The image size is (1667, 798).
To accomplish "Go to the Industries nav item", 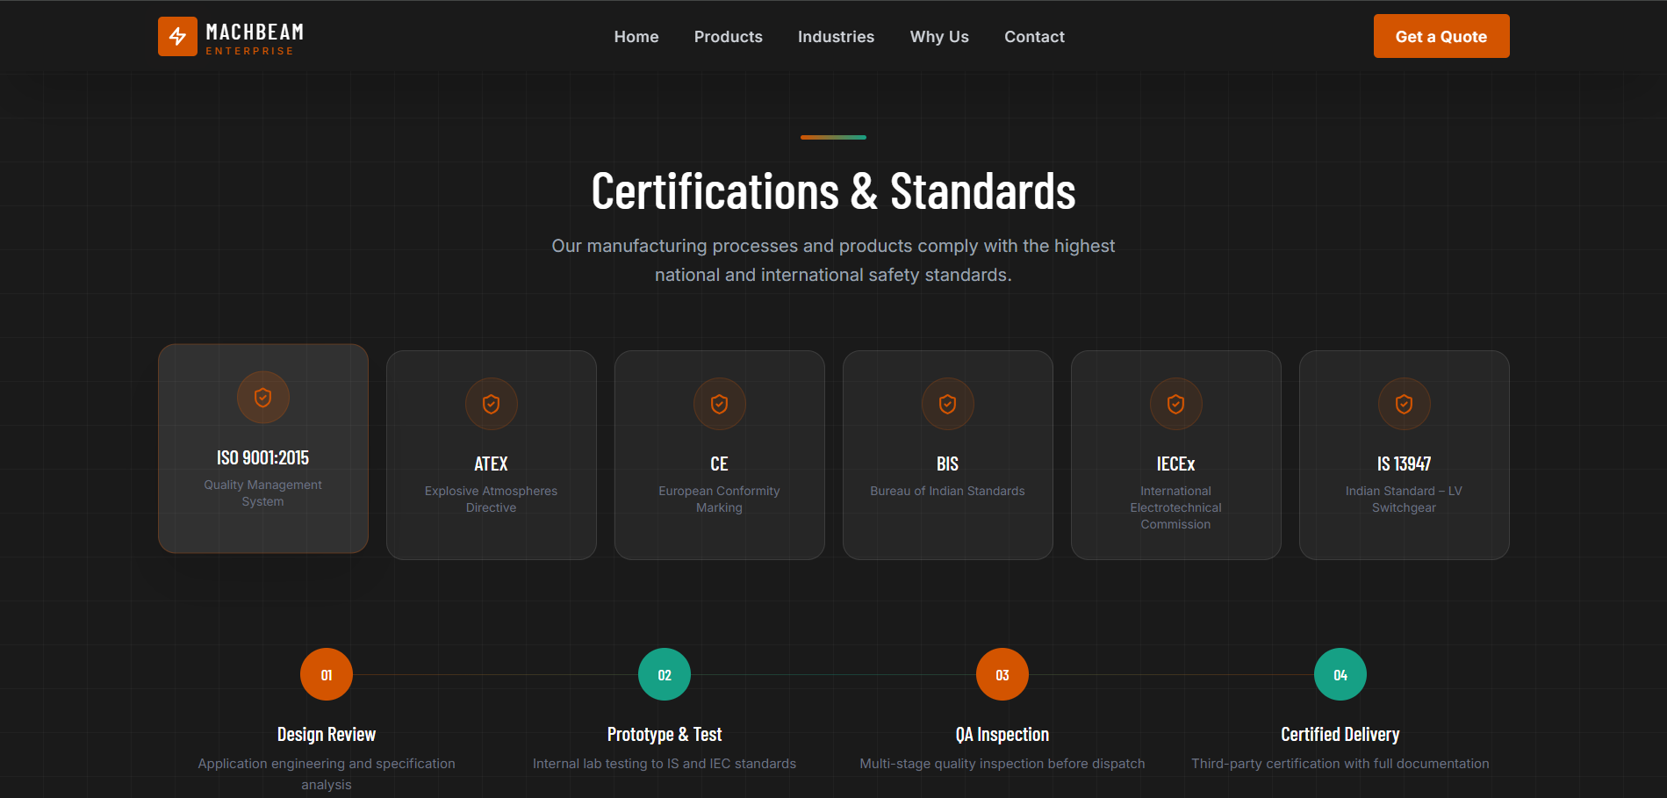I will click(x=836, y=37).
